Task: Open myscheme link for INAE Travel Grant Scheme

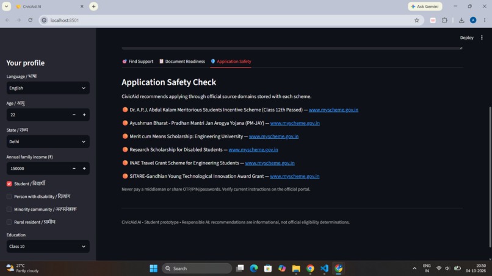Action: pos(270,163)
